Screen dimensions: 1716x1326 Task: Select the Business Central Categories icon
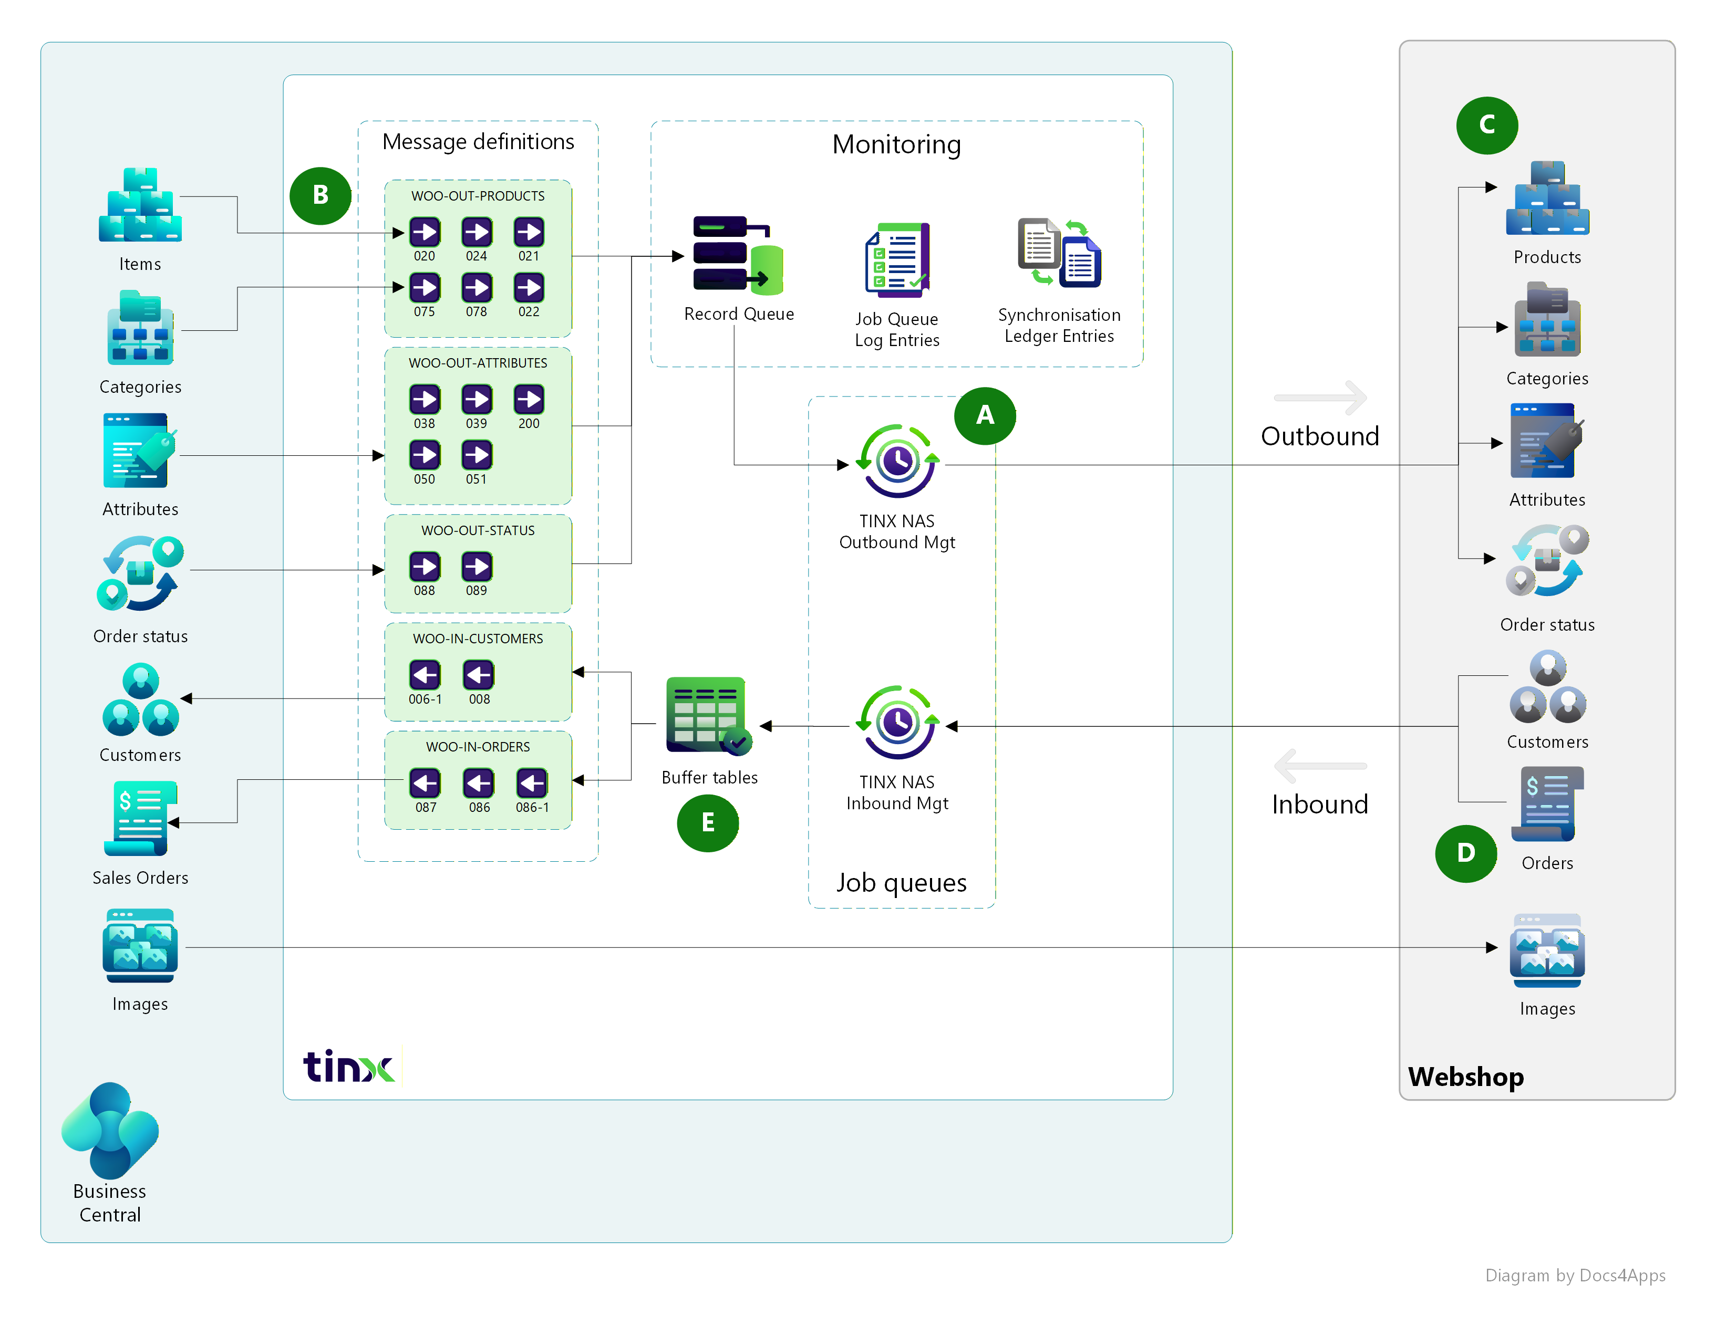point(140,328)
